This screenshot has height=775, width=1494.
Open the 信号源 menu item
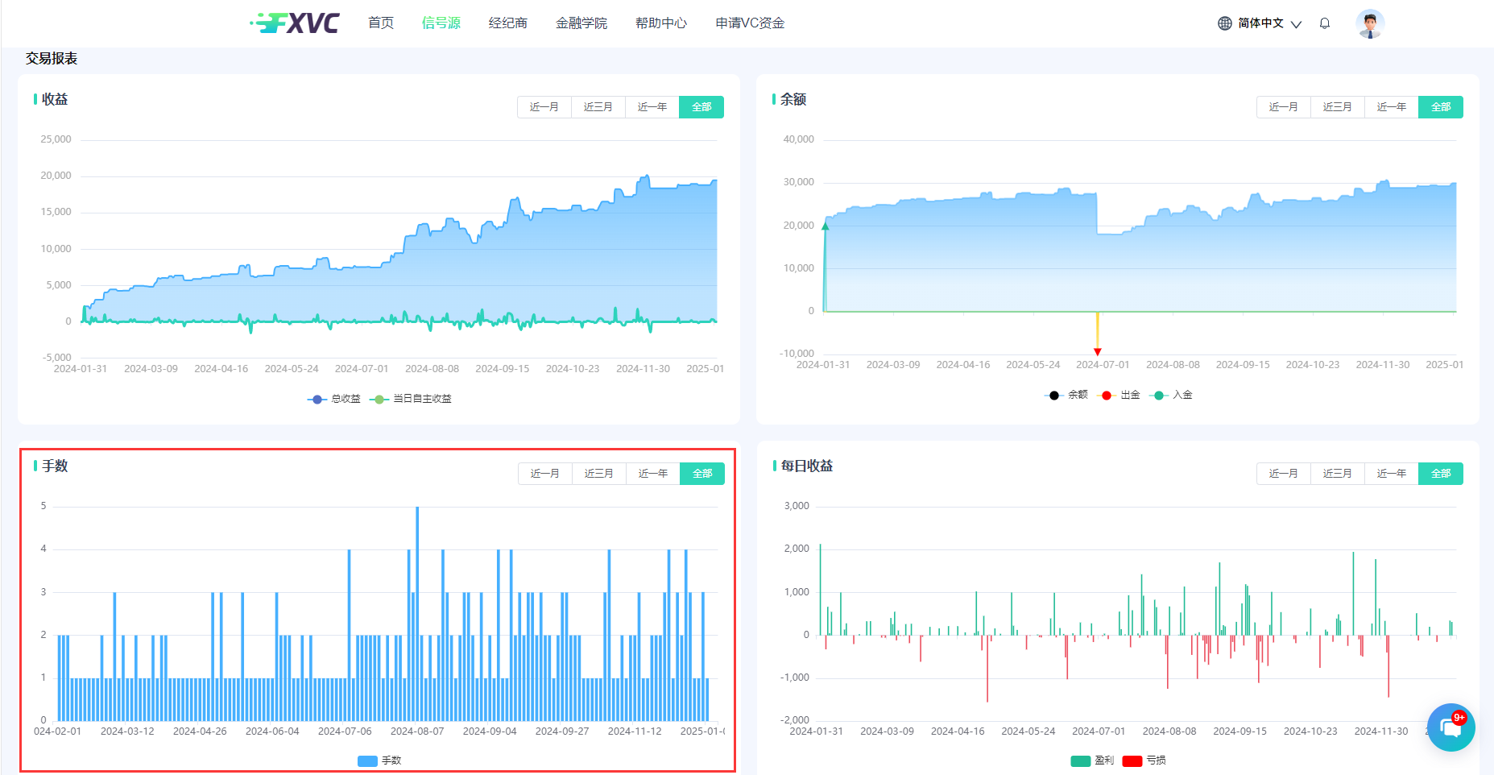[441, 23]
